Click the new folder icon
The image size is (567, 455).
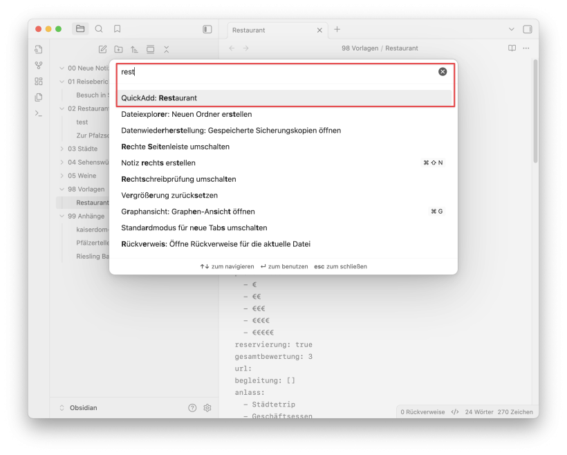click(x=118, y=49)
